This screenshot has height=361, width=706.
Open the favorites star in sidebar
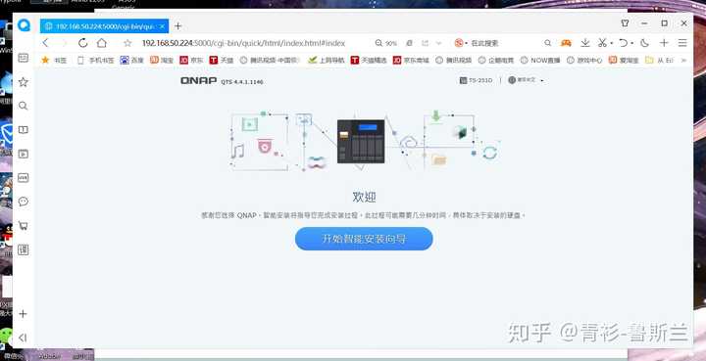click(23, 82)
